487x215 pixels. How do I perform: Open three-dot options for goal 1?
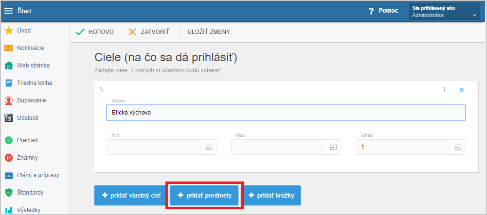coord(445,89)
